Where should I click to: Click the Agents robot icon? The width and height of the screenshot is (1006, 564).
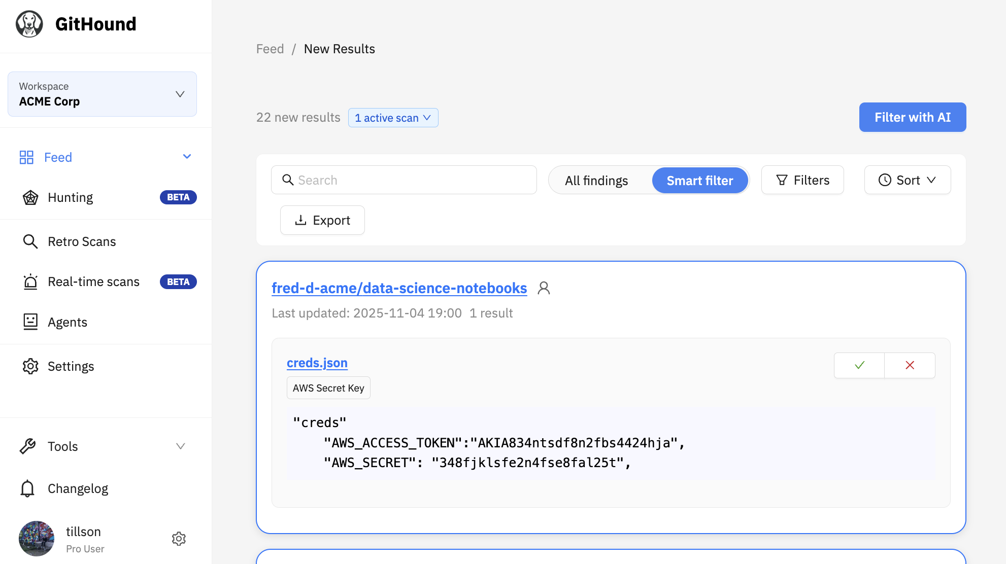[x=30, y=322]
